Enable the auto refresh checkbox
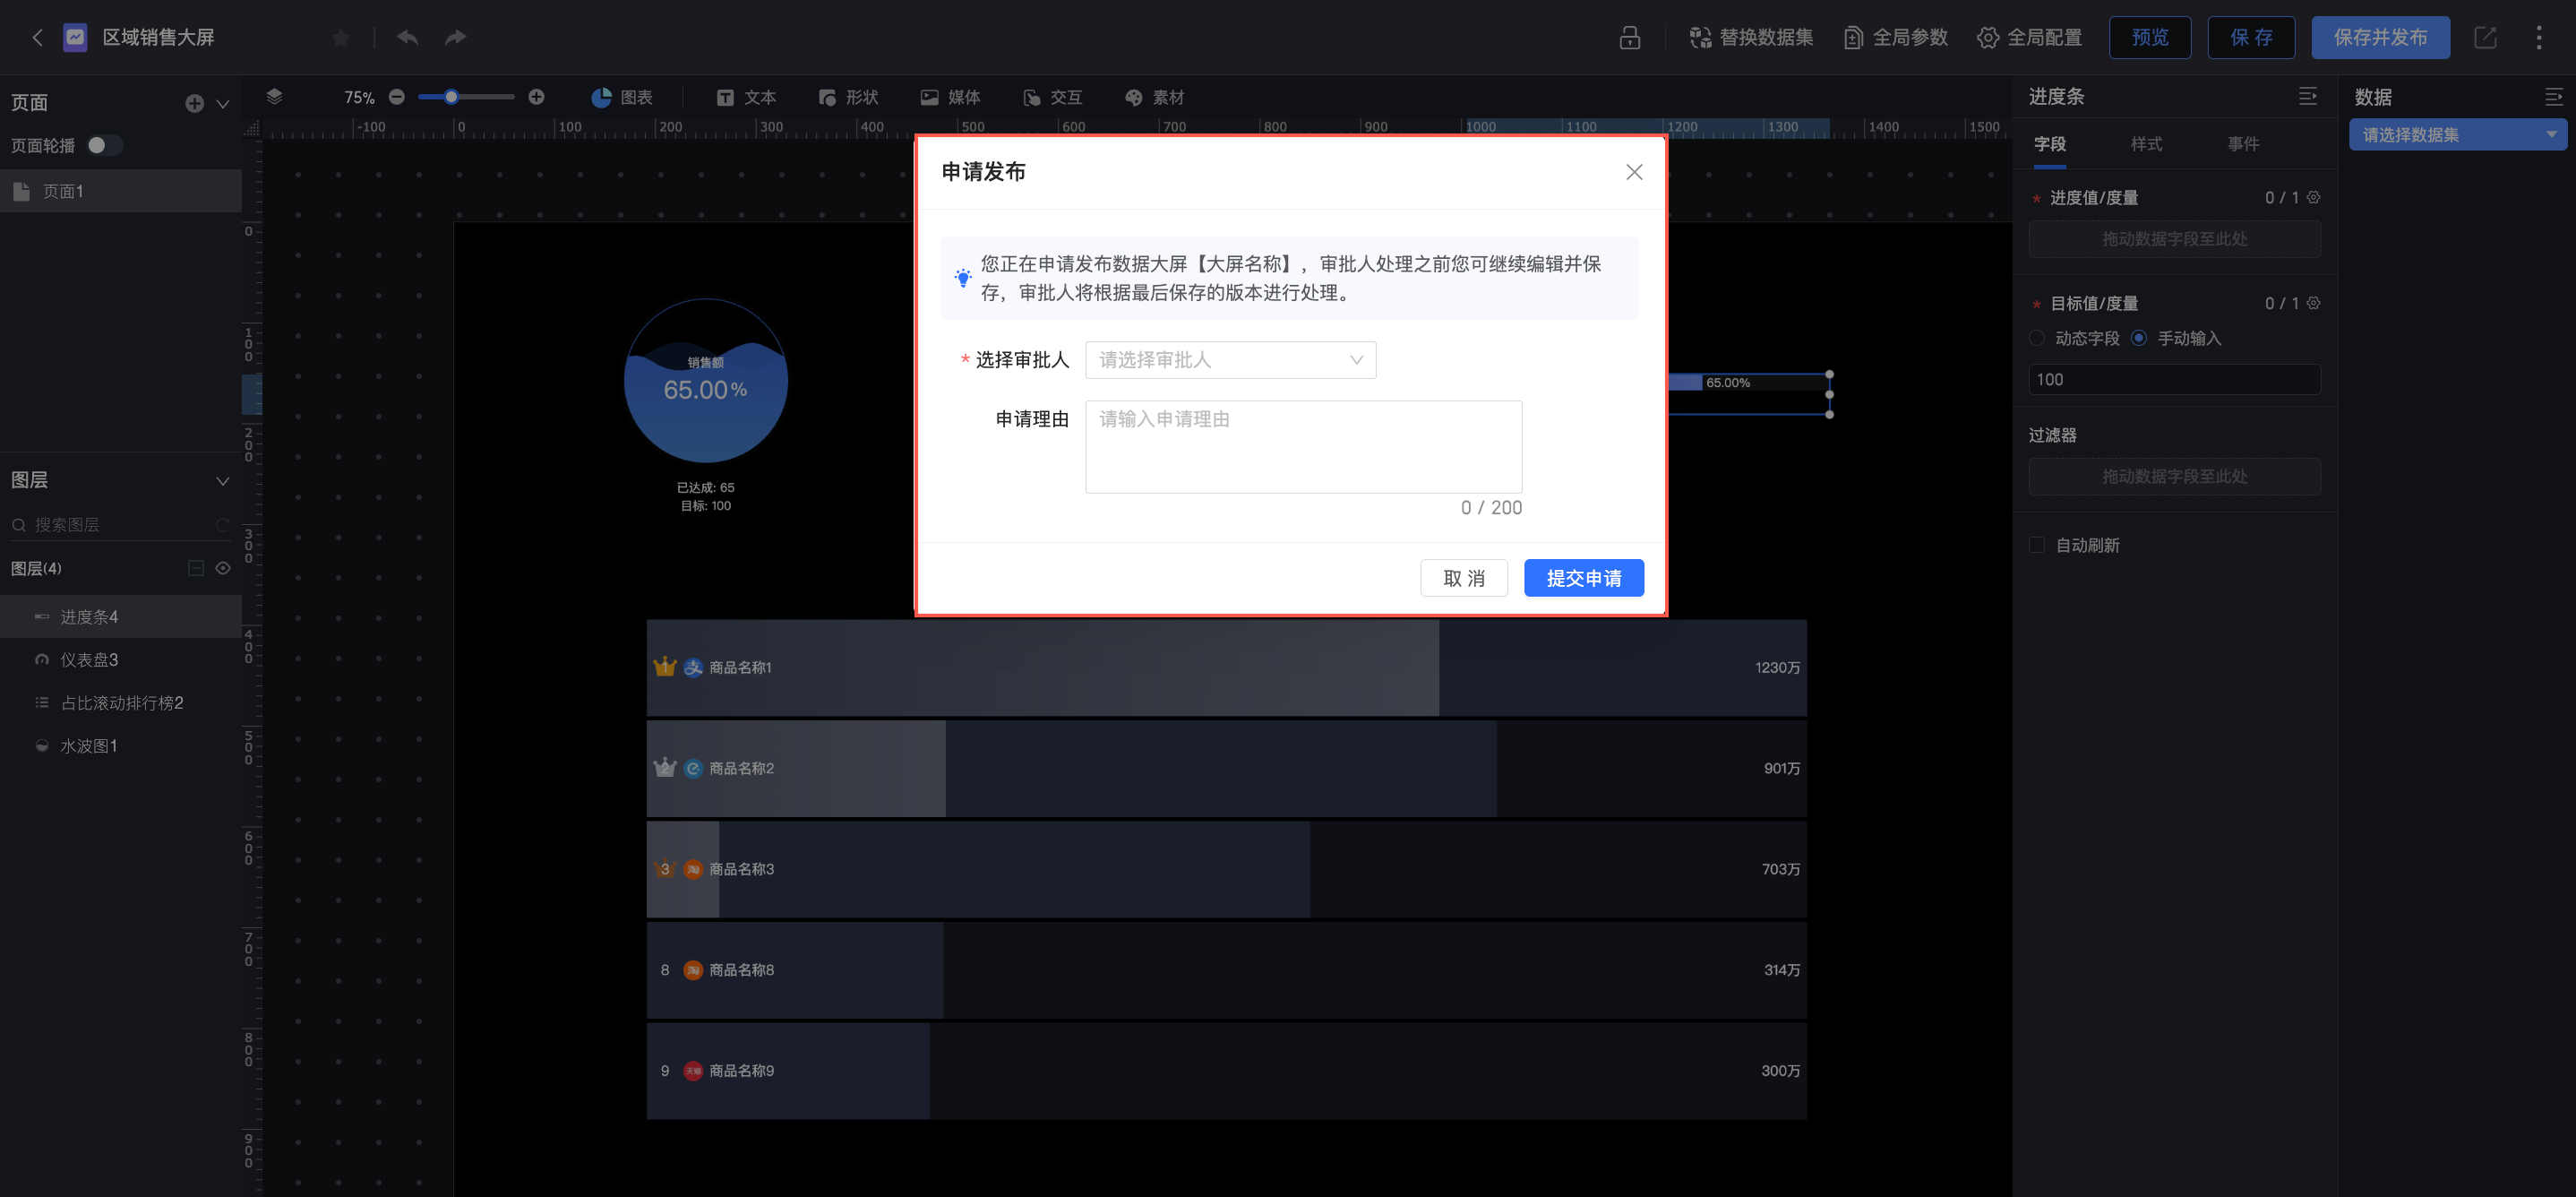This screenshot has width=2576, height=1197. pos(2037,545)
